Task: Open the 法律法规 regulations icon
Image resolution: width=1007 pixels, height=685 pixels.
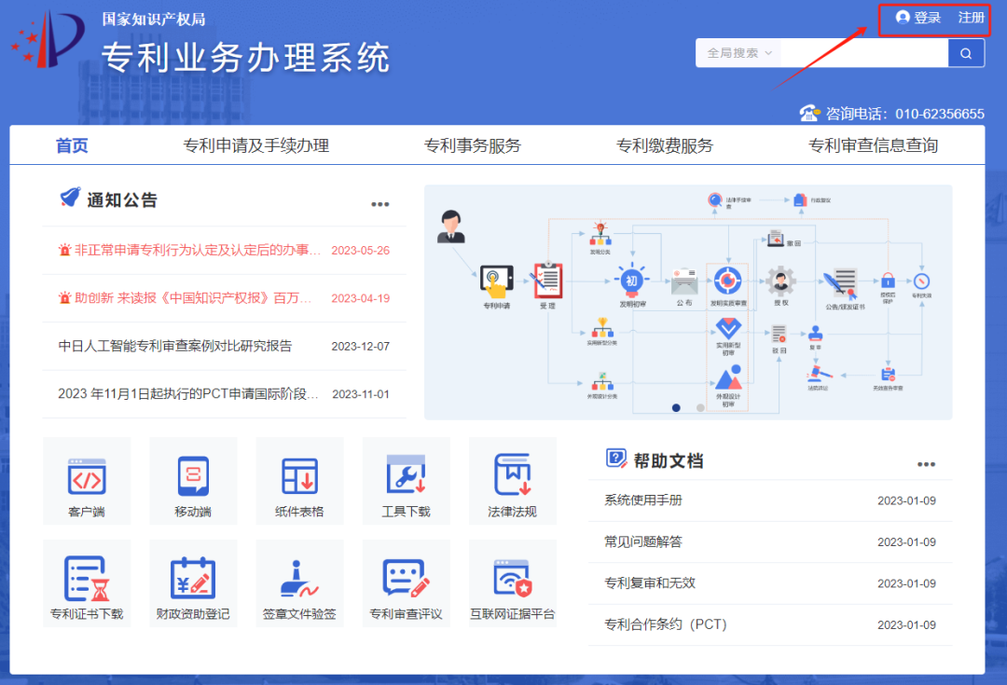Action: pos(512,481)
